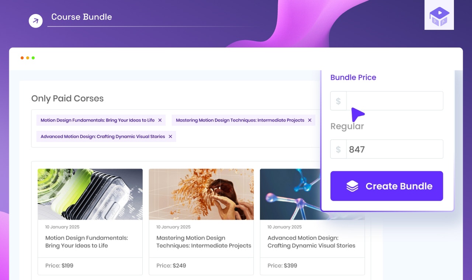Click the title Motion Design Fundamentals: Bring Your Ideas to Life

pos(87,242)
